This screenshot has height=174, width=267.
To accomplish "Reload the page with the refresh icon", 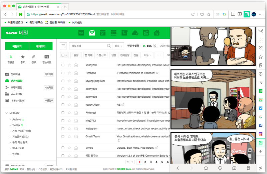I will click(x=193, y=14).
